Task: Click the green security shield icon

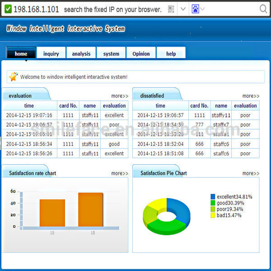Action: (x=8, y=9)
